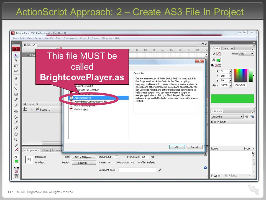Open the Type Solid dropdown

click(x=246, y=54)
